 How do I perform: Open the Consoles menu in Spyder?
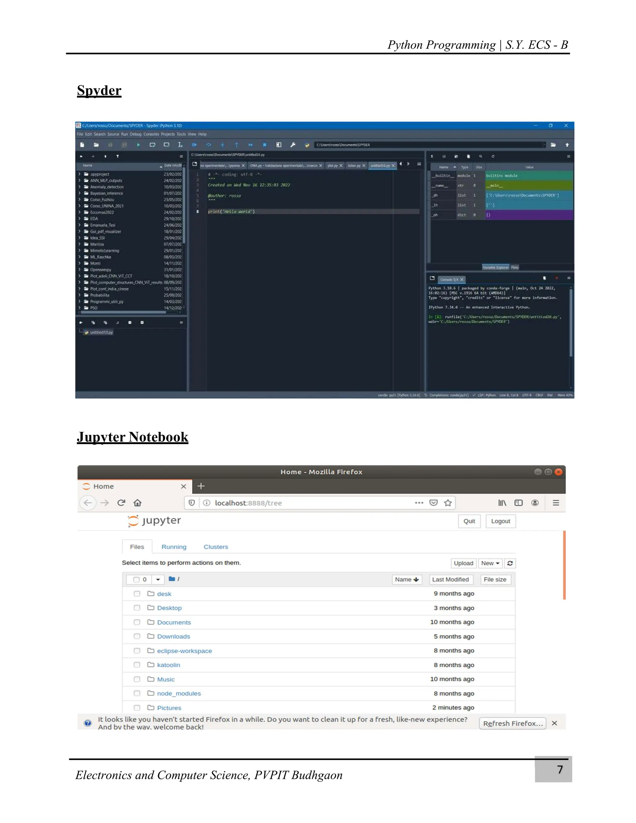pos(151,134)
